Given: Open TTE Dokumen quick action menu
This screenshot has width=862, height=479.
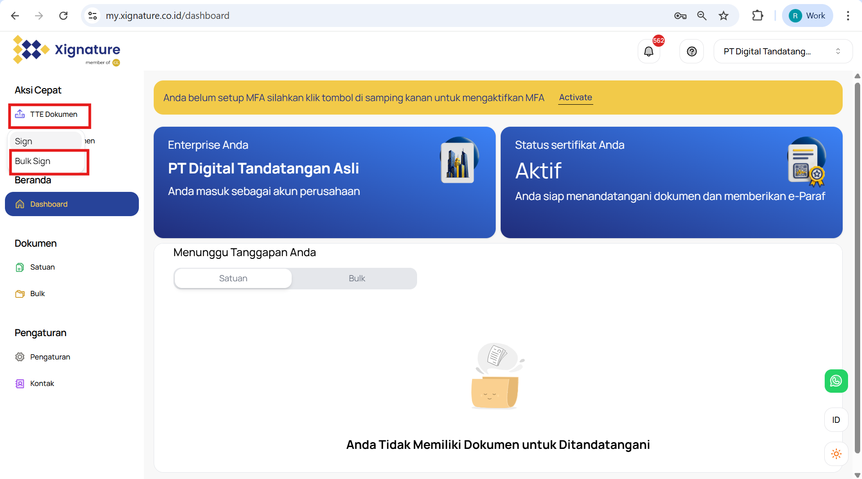Looking at the screenshot, I should 49,115.
